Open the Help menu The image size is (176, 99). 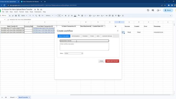[x=44, y=12]
